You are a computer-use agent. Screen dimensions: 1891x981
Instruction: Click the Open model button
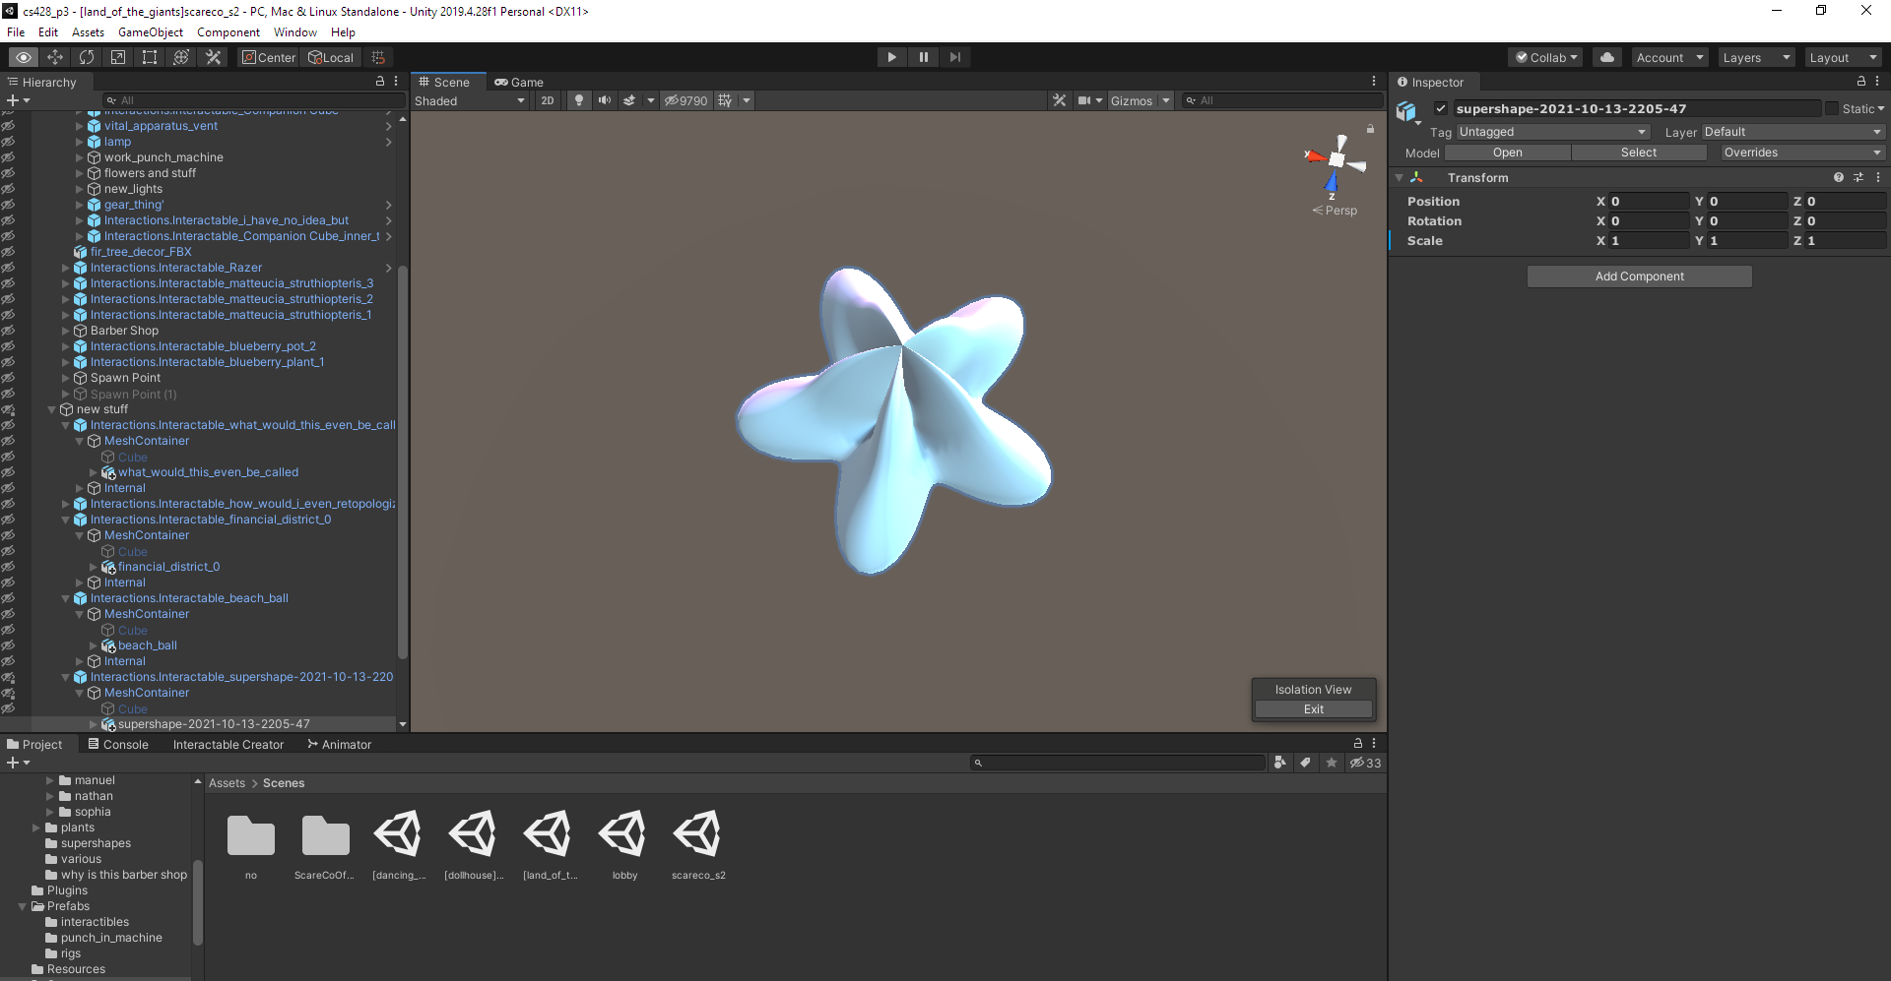click(x=1507, y=153)
